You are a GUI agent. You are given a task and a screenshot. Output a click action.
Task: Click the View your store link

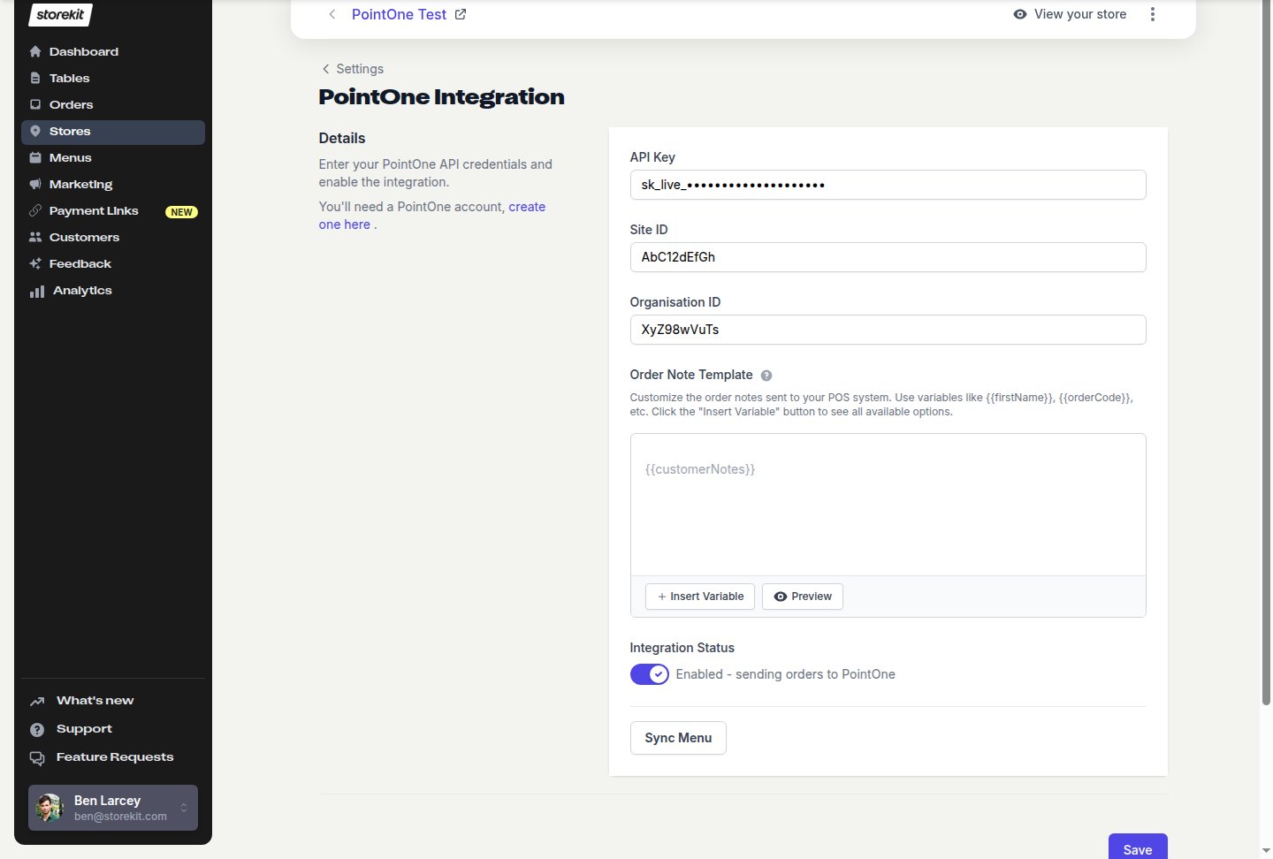[1070, 14]
